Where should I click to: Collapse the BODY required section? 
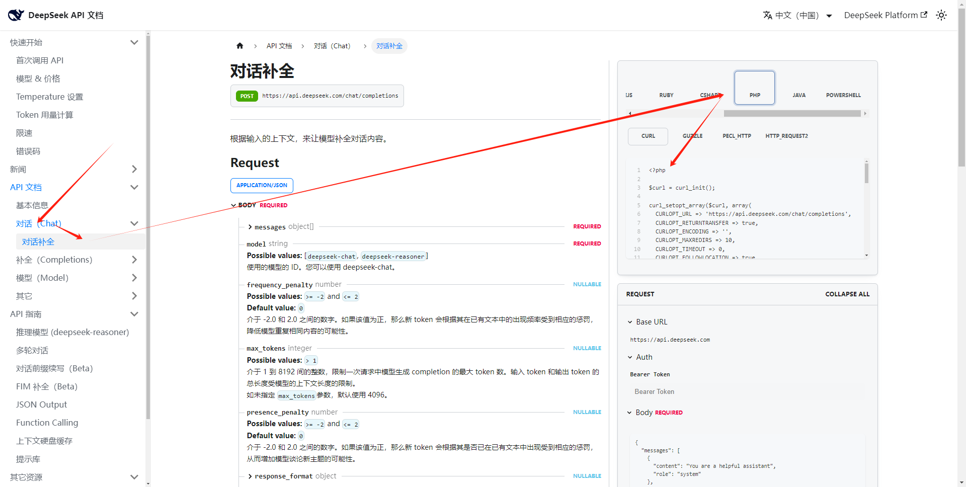[x=233, y=205]
